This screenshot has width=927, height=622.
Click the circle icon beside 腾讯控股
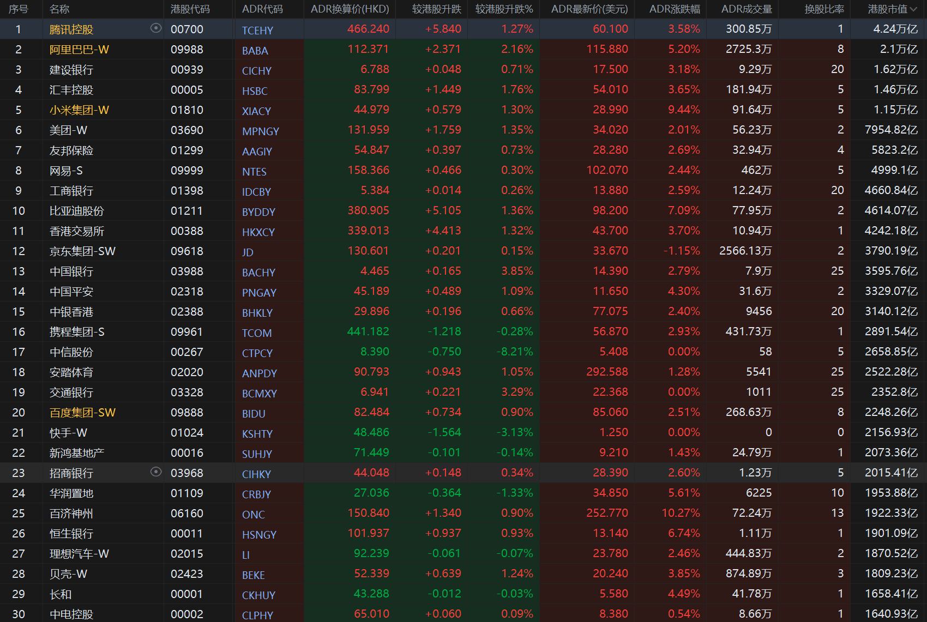point(156,28)
